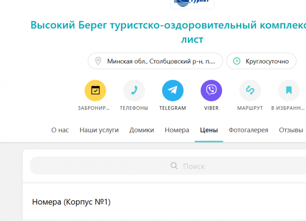Open the Фотогалерея tab

tap(248, 130)
